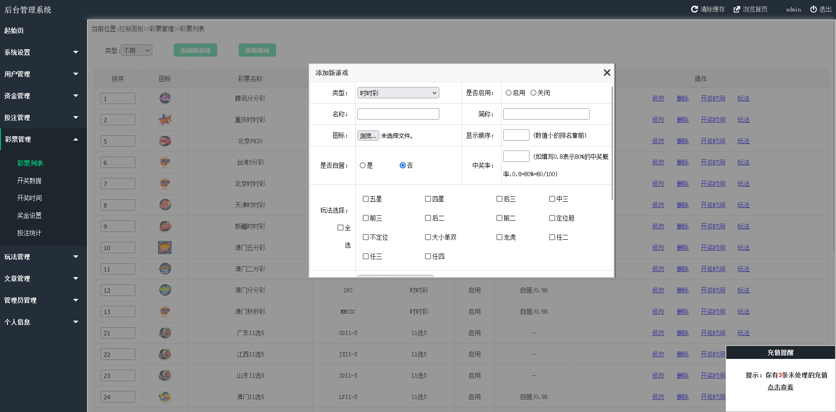The image size is (836, 412).
Task: Open the 时时彩 type dropdown in dialog
Action: (x=398, y=93)
